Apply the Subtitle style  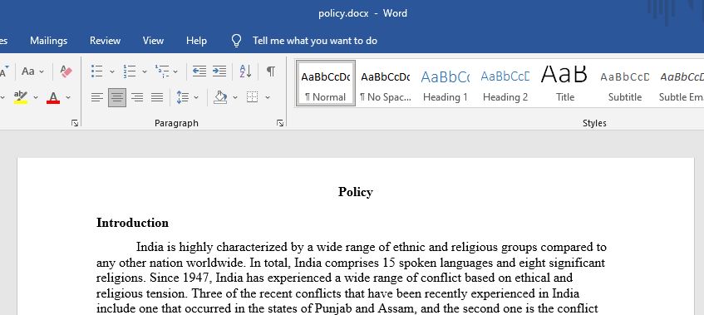(x=624, y=84)
